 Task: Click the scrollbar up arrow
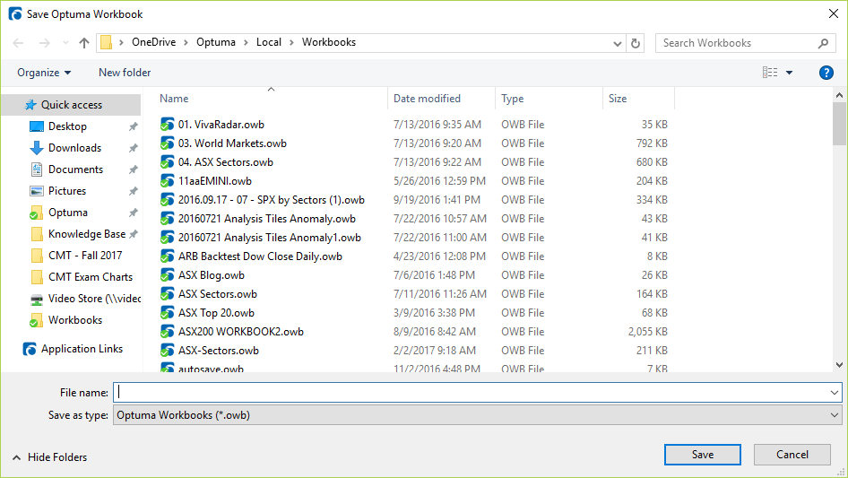pos(839,95)
